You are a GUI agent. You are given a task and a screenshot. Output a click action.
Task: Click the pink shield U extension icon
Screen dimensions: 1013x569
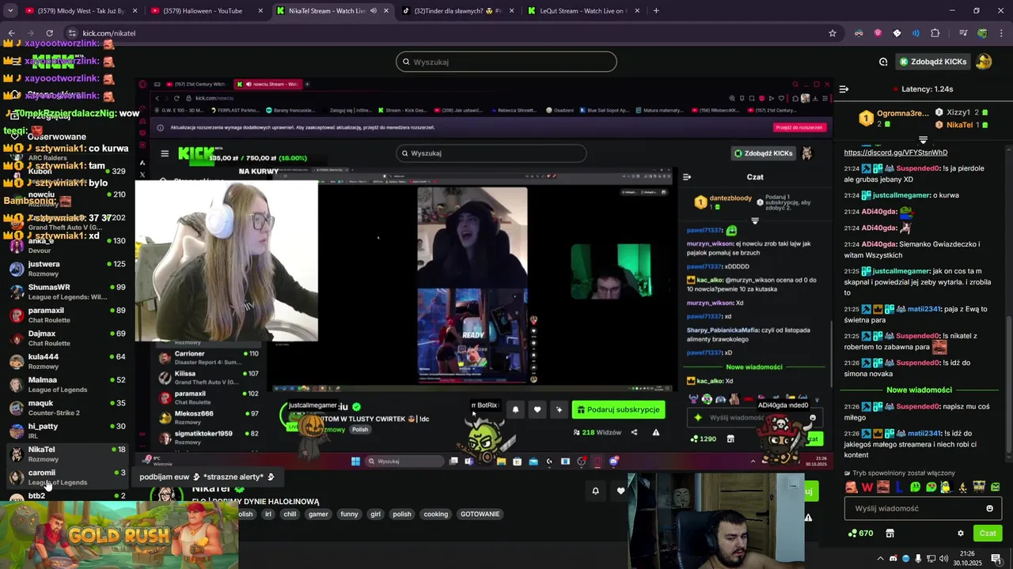tap(878, 33)
